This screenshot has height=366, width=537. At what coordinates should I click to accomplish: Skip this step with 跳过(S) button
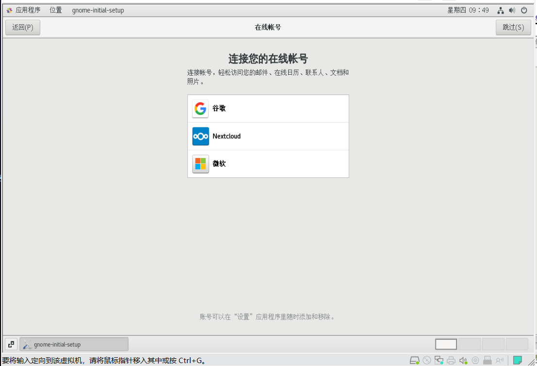pyautogui.click(x=513, y=28)
